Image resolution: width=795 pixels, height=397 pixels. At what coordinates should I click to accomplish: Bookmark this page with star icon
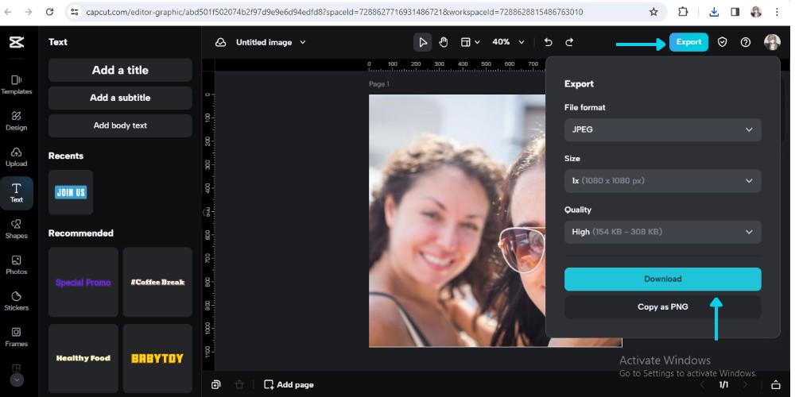(653, 12)
